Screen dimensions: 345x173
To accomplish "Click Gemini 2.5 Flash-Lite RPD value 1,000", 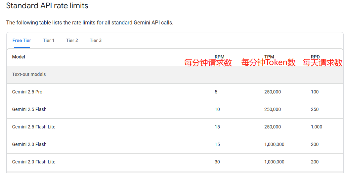I will (x=317, y=127).
